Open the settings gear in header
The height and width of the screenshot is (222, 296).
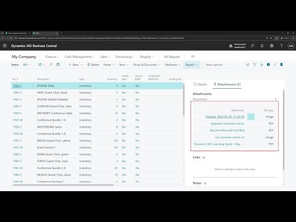click(271, 46)
